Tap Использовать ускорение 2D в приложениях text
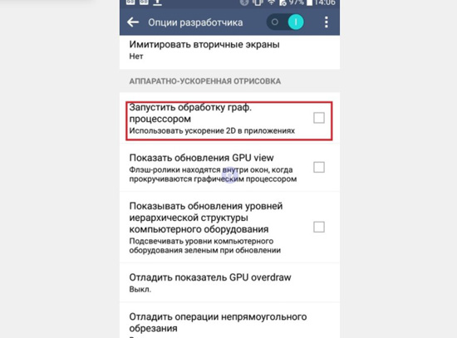Image resolution: width=457 pixels, height=338 pixels. click(212, 130)
